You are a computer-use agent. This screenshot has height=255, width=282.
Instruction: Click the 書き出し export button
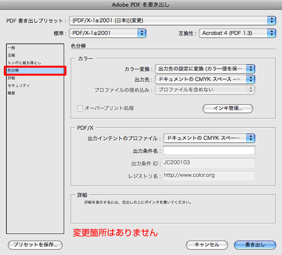click(x=255, y=245)
